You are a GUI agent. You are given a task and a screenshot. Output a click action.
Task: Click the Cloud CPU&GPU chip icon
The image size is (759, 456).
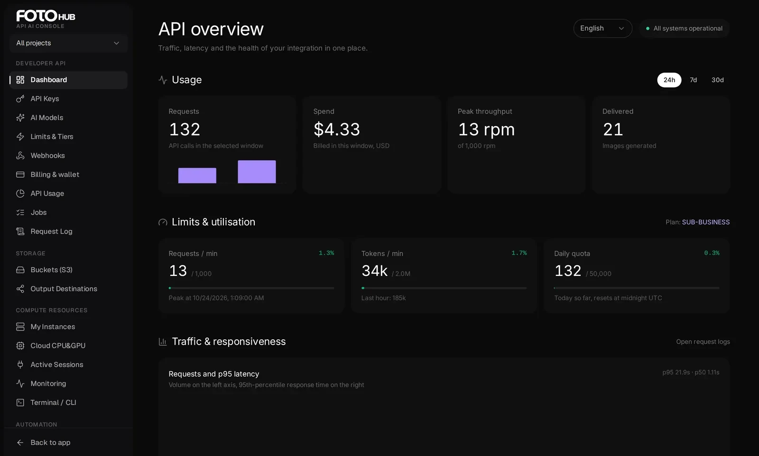point(20,346)
